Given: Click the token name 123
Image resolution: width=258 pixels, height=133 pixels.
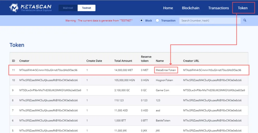Looking at the screenshot, I should click(158, 100).
